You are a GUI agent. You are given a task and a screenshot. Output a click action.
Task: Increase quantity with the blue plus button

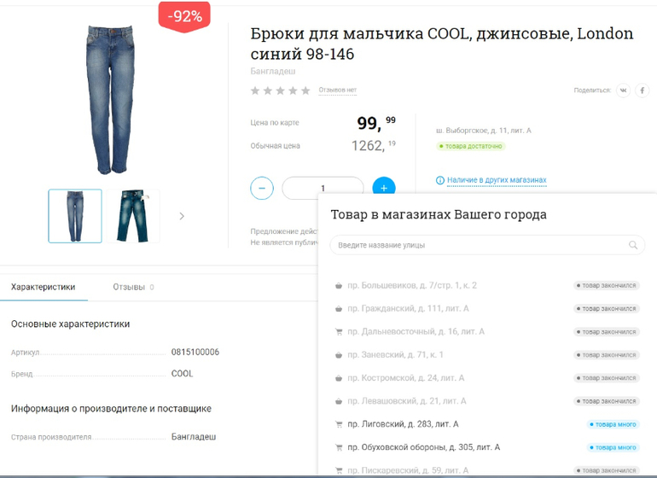(x=384, y=186)
